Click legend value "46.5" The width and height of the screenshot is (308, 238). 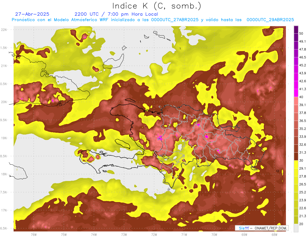tap(303, 57)
